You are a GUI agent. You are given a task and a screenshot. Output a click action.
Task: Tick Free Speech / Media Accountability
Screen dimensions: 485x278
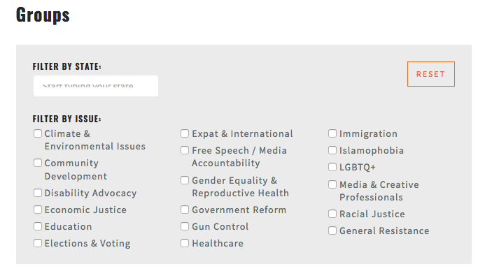tap(185, 150)
